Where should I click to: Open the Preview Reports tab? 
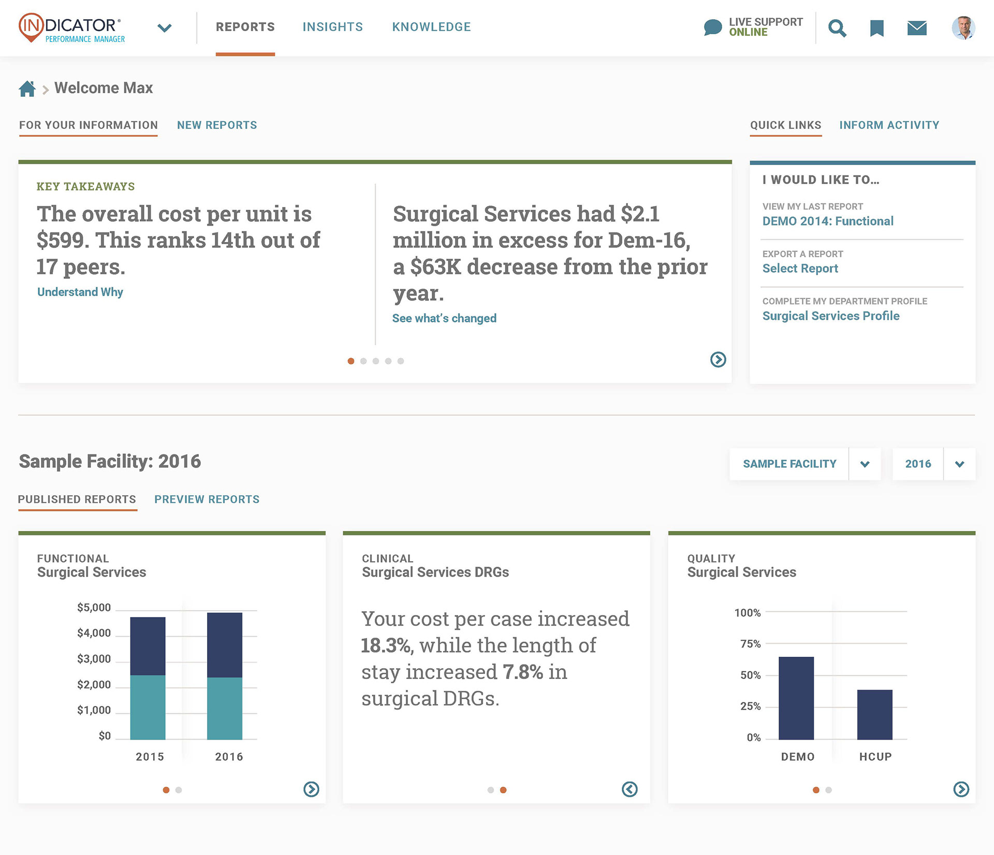click(207, 499)
